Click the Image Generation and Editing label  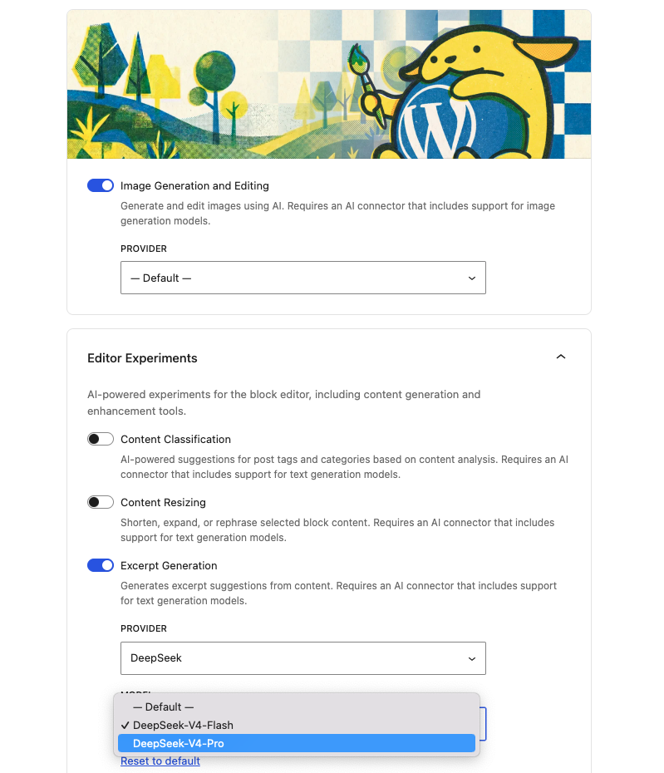point(194,186)
